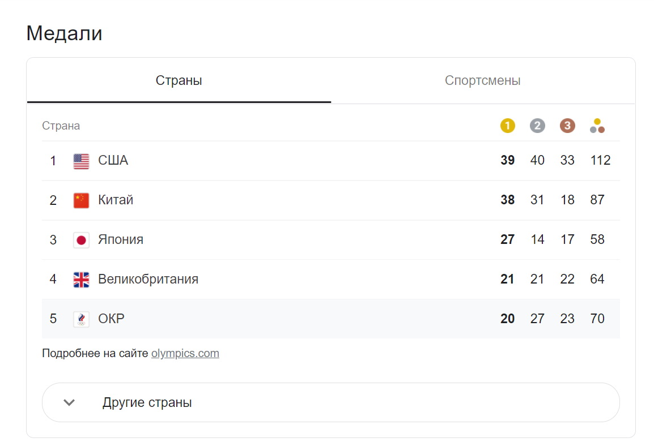The width and height of the screenshot is (654, 442).
Task: Click the bronze medal column icon
Action: pos(567,126)
